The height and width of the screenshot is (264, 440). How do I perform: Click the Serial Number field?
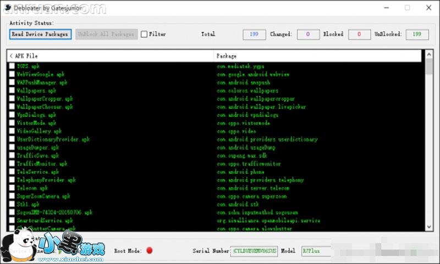(x=254, y=251)
